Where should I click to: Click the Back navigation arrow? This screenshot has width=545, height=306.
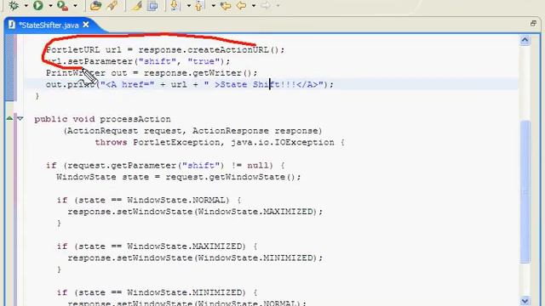coord(241,5)
